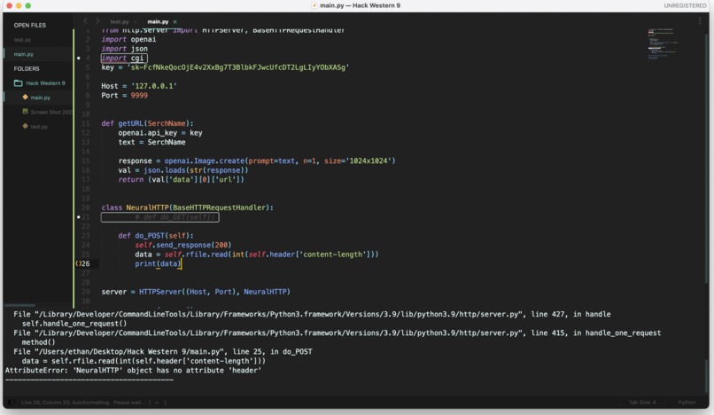
Task: Click the 'server = HTTPServer' line
Action: click(x=196, y=292)
